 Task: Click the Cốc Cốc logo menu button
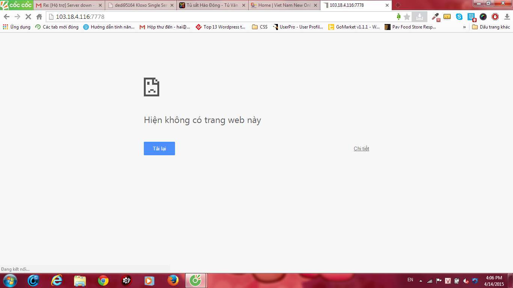click(x=17, y=5)
